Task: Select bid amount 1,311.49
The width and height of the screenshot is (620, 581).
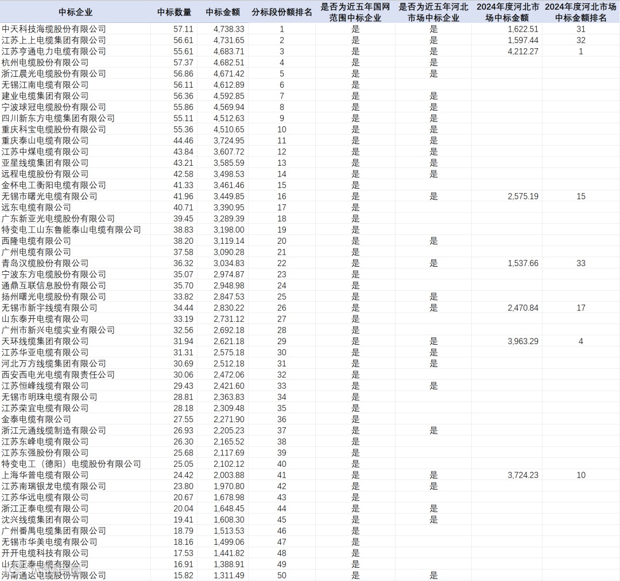Action: click(x=229, y=576)
